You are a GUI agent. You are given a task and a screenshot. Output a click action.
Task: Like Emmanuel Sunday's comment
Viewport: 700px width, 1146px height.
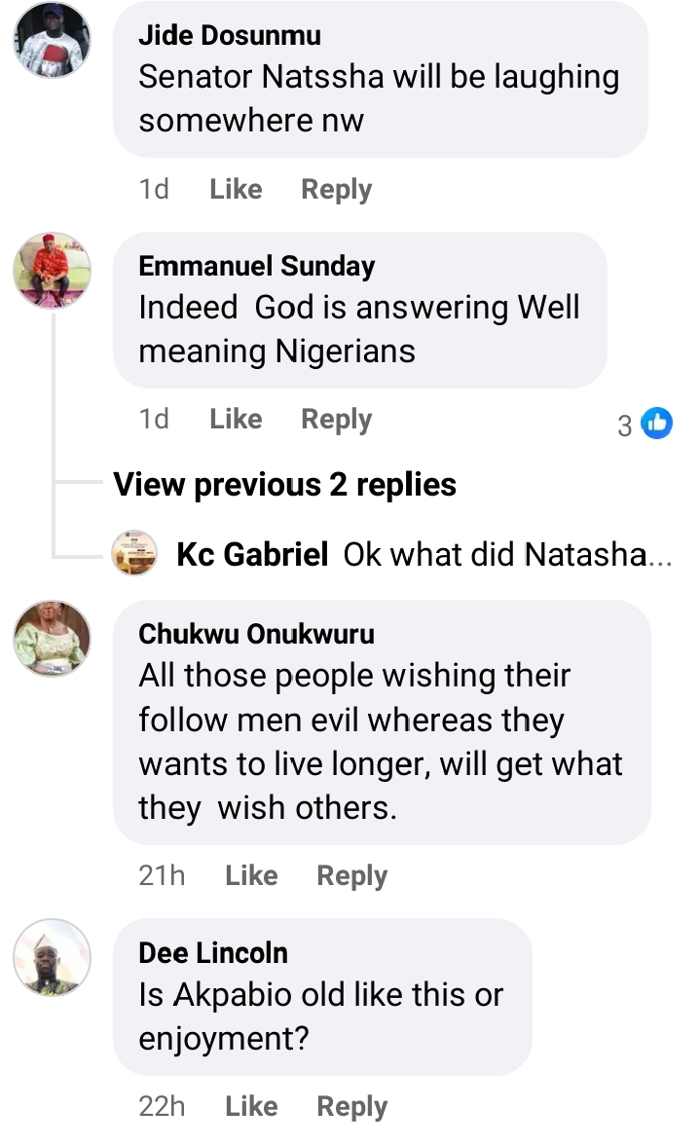(x=236, y=420)
